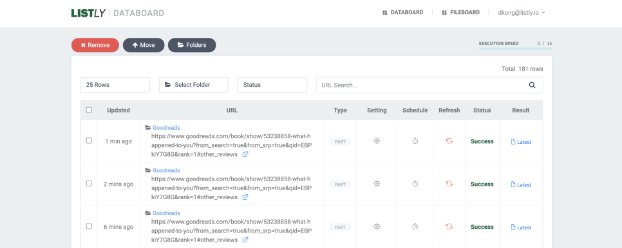
Task: Click the '1 min ago' timestamp cell
Action: click(x=118, y=141)
